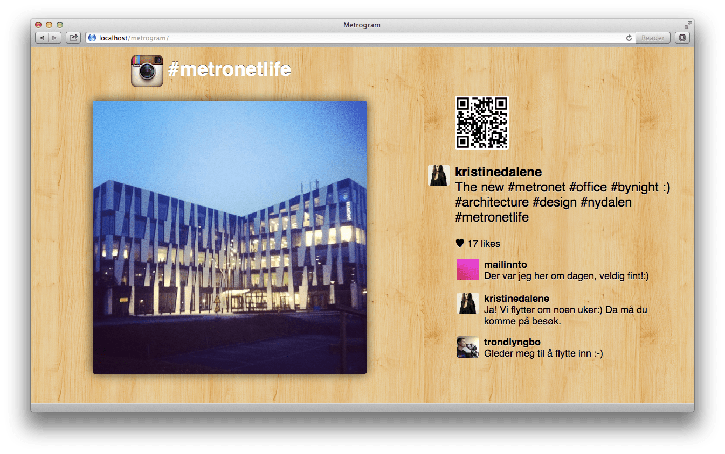Open the Share action icon

point(73,38)
